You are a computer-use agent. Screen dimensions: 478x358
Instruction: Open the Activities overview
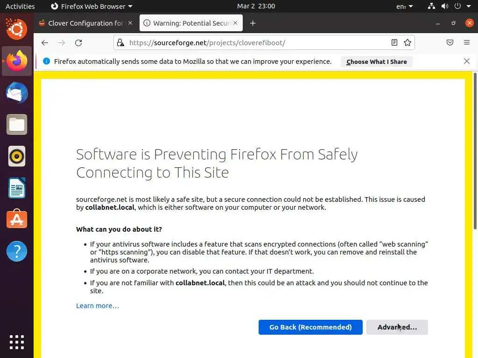(20, 7)
